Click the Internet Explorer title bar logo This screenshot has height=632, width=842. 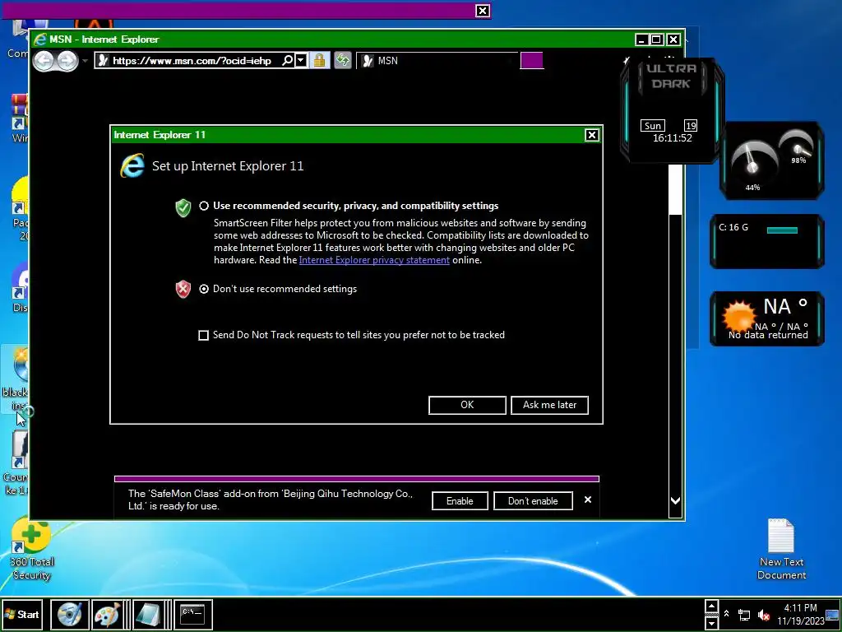[39, 39]
